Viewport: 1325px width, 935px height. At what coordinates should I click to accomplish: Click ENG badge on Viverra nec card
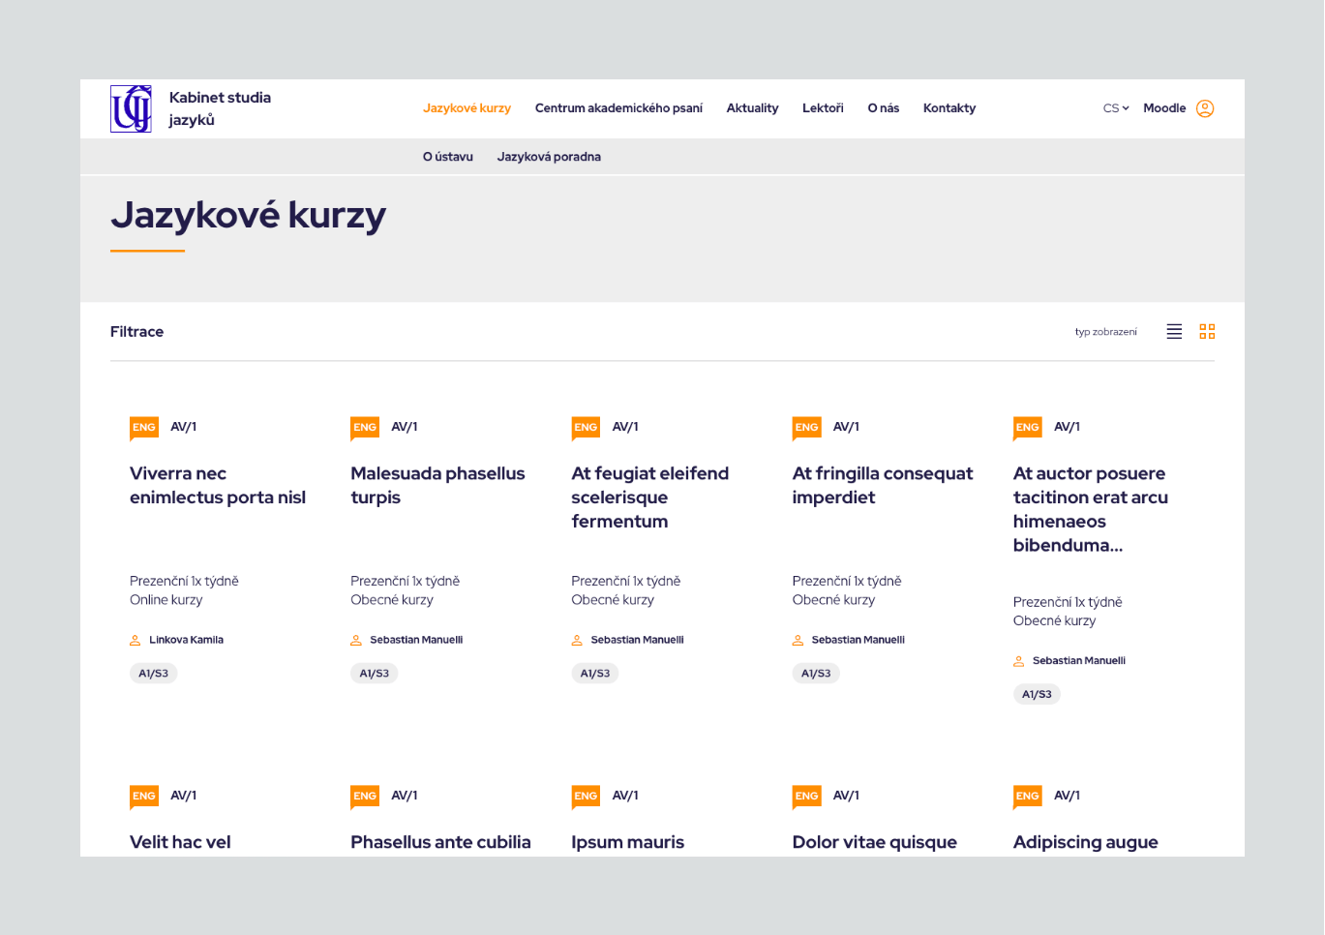(144, 428)
